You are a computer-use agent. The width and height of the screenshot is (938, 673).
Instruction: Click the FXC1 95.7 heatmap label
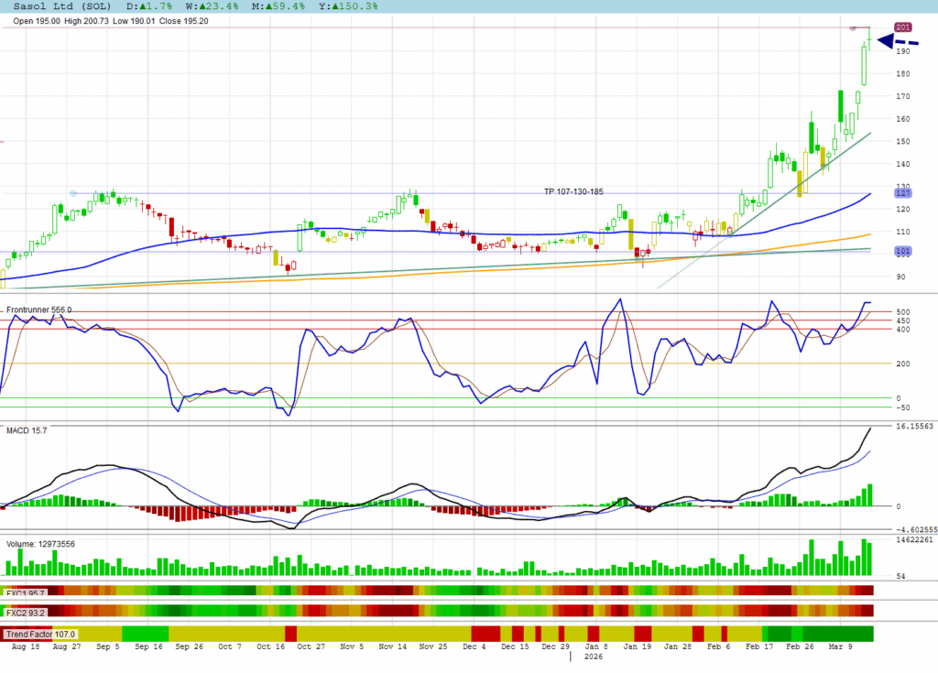[x=26, y=592]
